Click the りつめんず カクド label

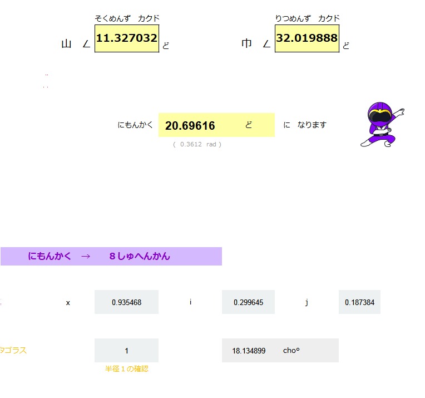point(307,18)
